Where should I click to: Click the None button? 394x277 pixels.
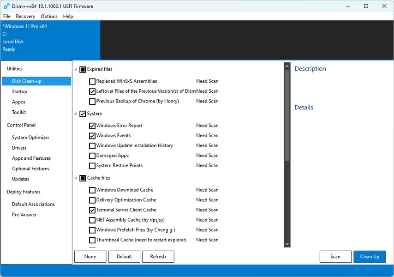[x=90, y=257]
